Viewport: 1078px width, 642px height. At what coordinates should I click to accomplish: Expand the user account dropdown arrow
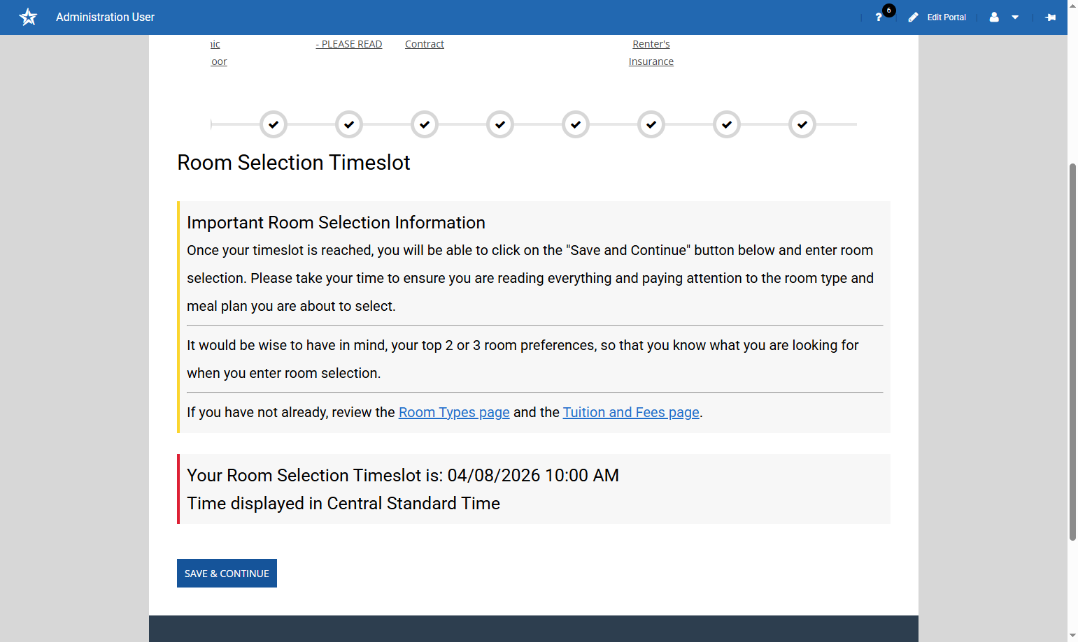pyautogui.click(x=1015, y=17)
